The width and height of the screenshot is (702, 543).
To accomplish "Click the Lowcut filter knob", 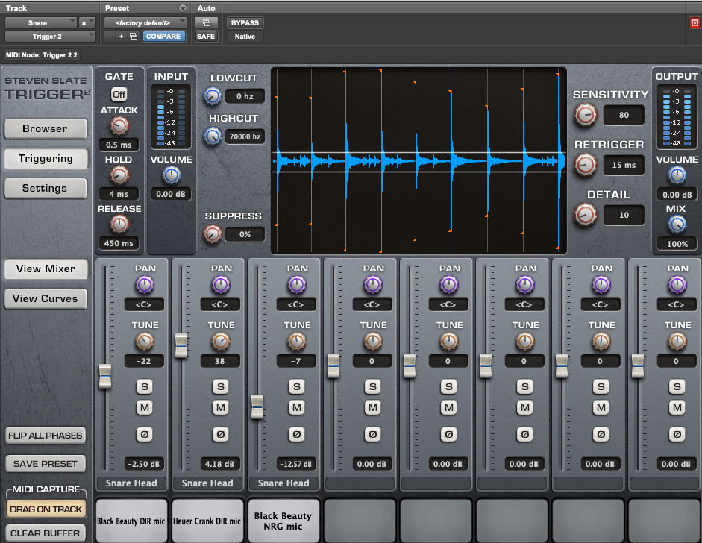I will pyautogui.click(x=213, y=96).
